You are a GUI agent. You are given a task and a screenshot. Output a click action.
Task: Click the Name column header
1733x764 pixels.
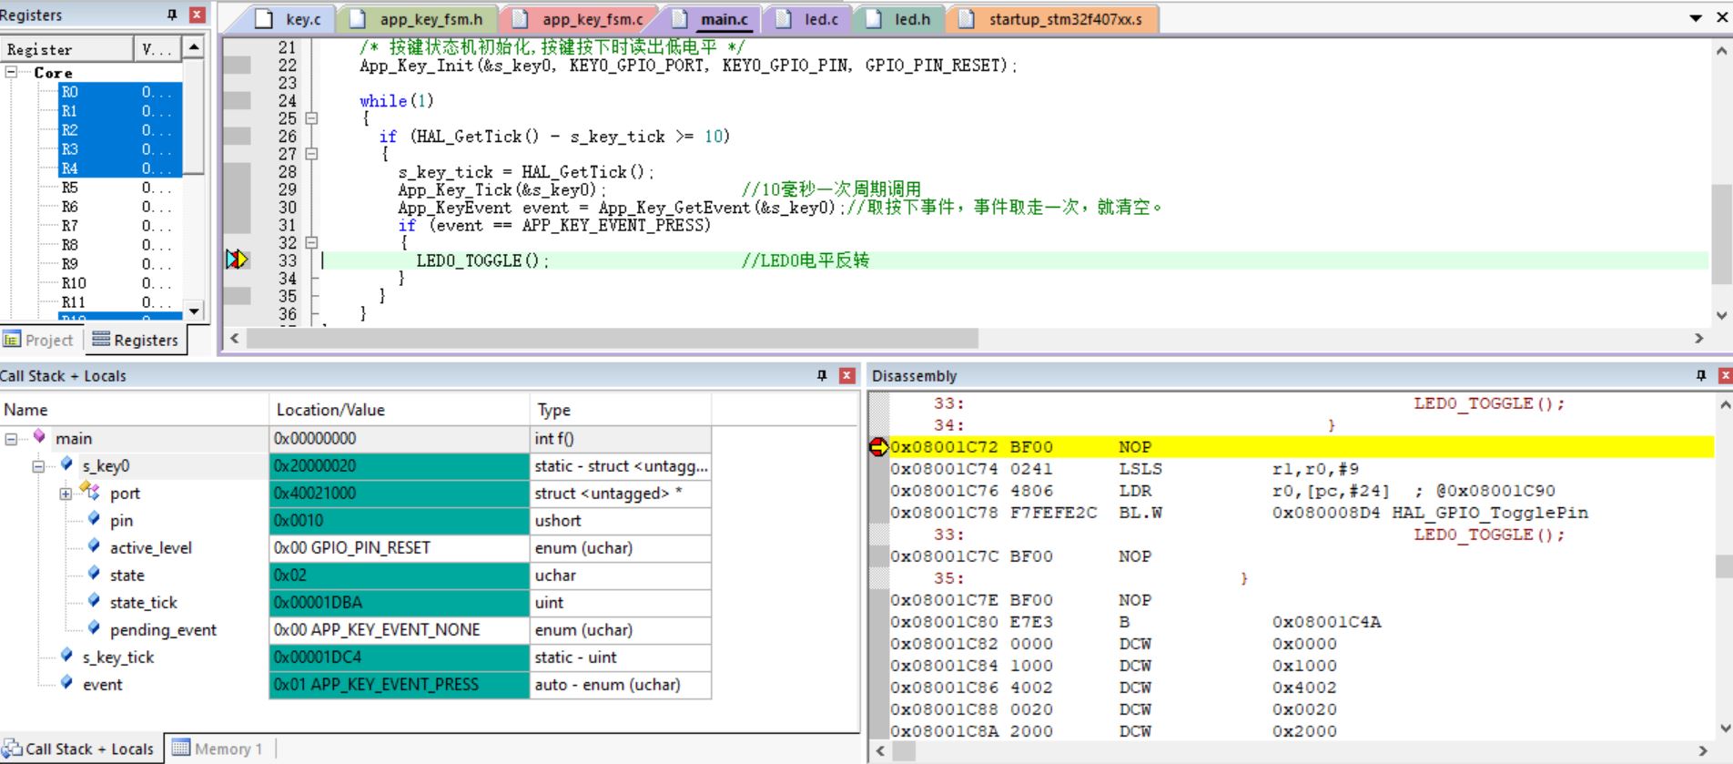134,410
